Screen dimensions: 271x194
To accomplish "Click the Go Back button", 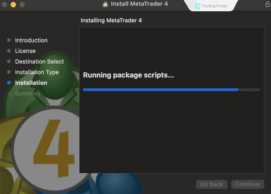I will 212,184.
